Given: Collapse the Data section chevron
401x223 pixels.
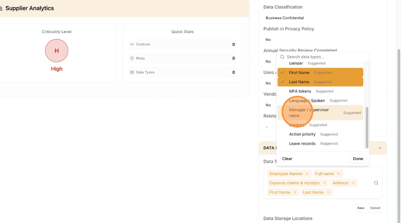Looking at the screenshot, I should tap(380, 148).
